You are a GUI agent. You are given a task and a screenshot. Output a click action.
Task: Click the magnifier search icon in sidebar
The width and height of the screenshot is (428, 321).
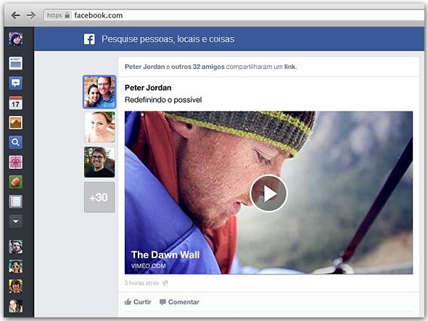click(15, 142)
